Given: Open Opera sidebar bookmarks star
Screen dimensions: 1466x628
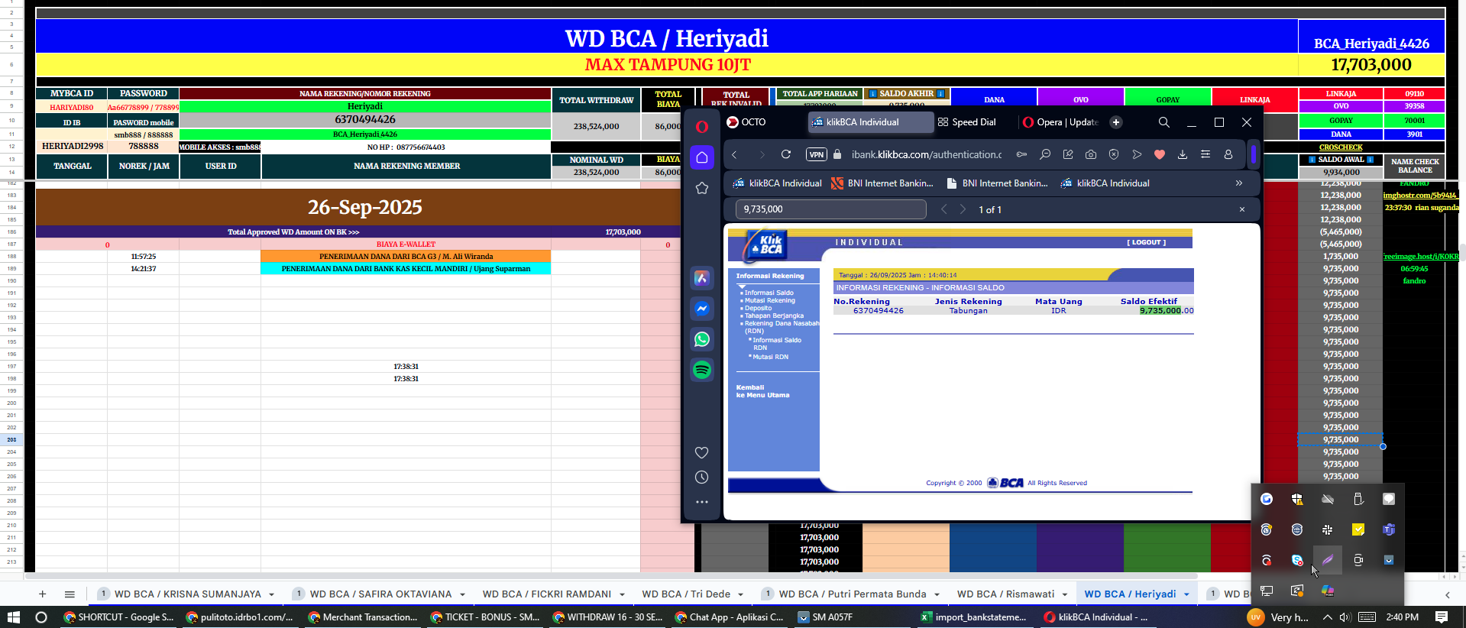Looking at the screenshot, I should 701,188.
